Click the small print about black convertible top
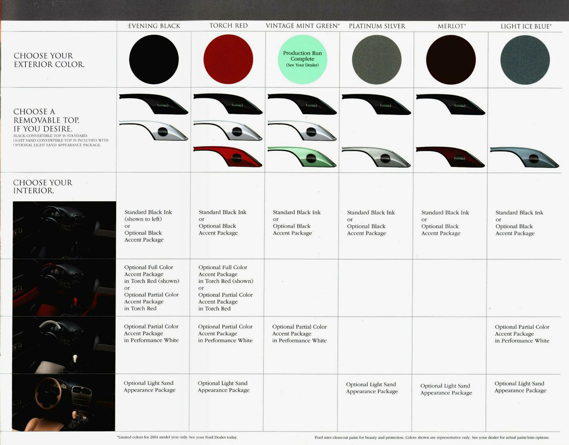Viewport: 569px width, 445px height. (x=61, y=140)
